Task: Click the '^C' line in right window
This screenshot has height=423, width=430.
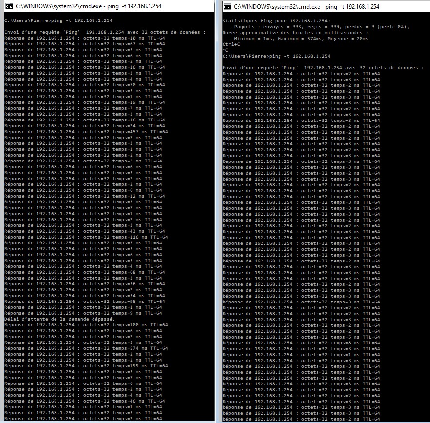Action: click(225, 50)
